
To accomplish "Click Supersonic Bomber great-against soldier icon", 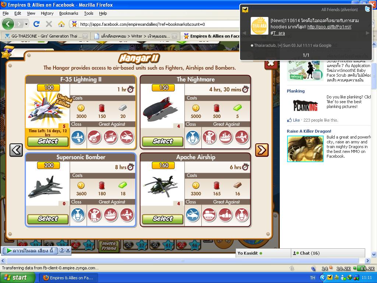I will pos(94,215).
